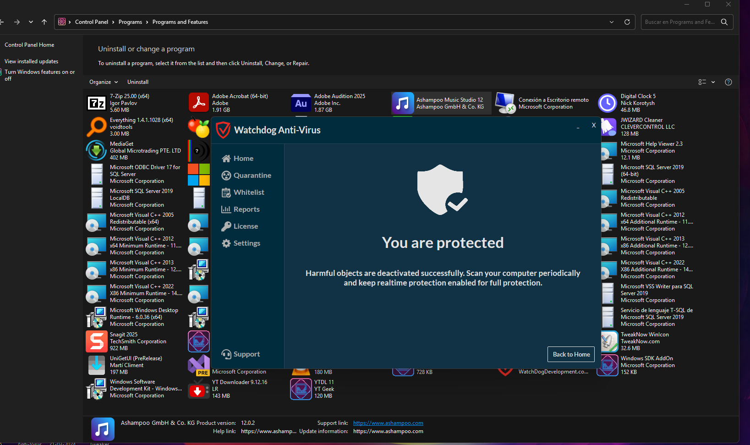Viewport: 750px width, 445px height.
Task: Select the YTDL 11 icon
Action: 301,389
